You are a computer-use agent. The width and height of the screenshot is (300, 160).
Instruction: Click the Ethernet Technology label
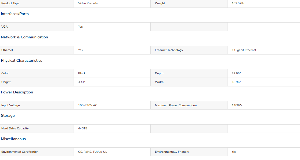pos(169,50)
